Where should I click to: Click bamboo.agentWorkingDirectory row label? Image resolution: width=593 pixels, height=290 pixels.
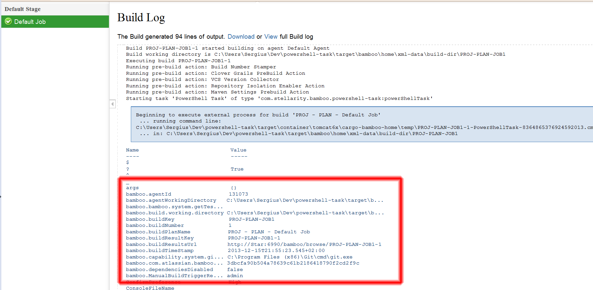[x=171, y=200]
